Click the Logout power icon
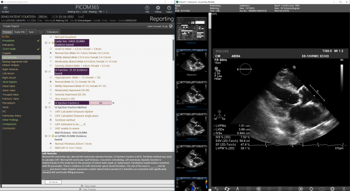Screen dimensions: 350x191 pos(169,8)
